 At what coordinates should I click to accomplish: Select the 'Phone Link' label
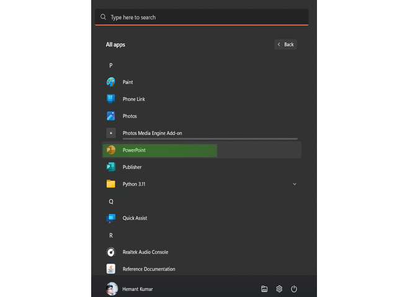(x=134, y=99)
